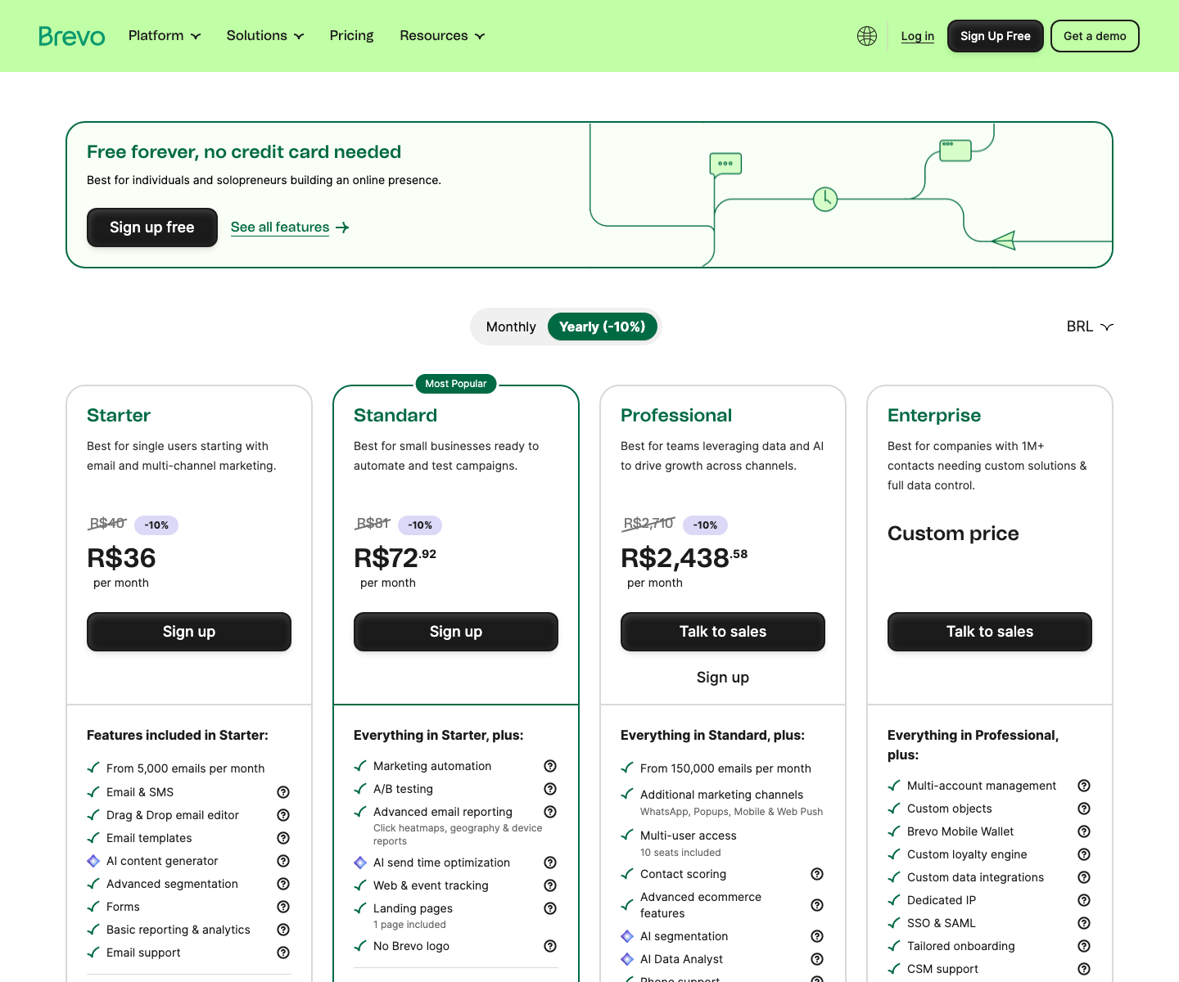Click the Log in link

[x=918, y=36]
